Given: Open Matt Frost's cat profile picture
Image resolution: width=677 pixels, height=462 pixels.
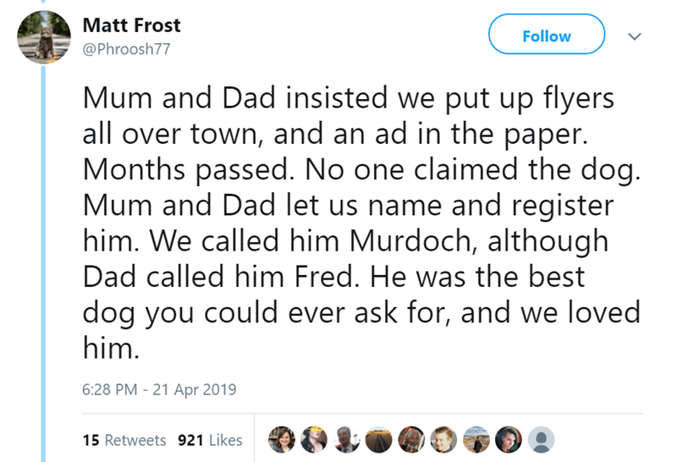Looking at the screenshot, I should tap(44, 36).
